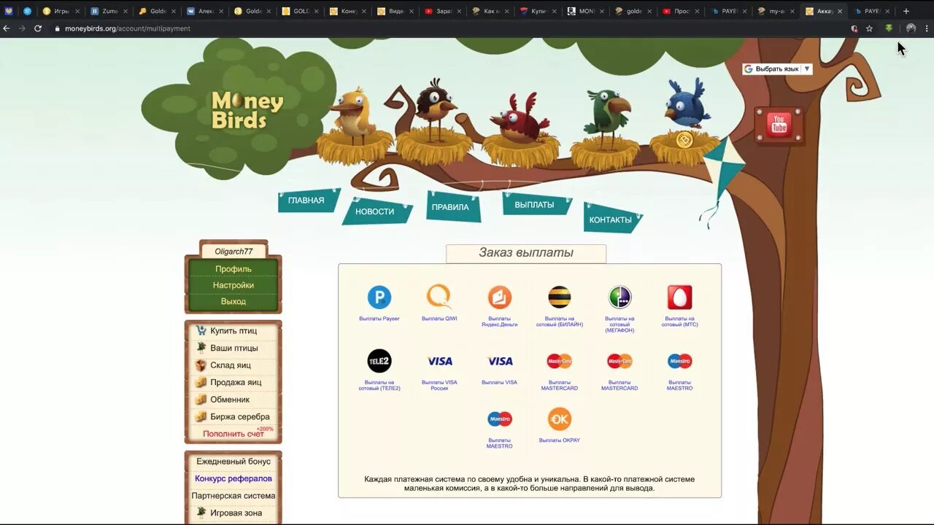Choose the TELE2 mobile payout icon
Image resolution: width=934 pixels, height=525 pixels.
379,361
